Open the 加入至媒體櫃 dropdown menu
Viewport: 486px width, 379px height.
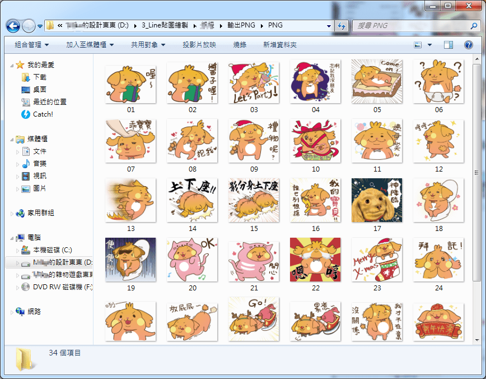pos(90,45)
